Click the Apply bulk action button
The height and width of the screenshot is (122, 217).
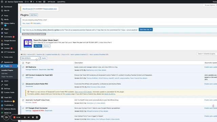44,58
